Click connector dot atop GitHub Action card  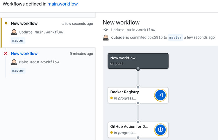(138, 122)
